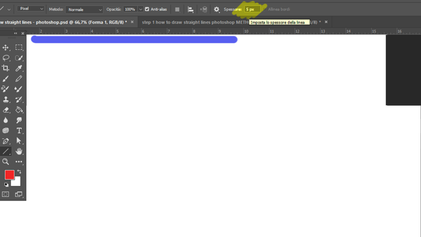Viewport: 421px width, 237px height.
Task: Activate the Zoom magnifier tool
Action: point(6,162)
